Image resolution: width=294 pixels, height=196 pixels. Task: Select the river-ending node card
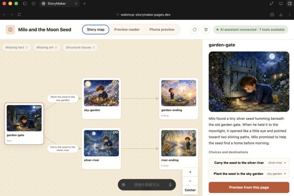(x=179, y=149)
